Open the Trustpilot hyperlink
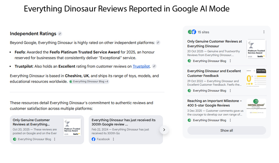This screenshot has width=279, height=163. 141,66
